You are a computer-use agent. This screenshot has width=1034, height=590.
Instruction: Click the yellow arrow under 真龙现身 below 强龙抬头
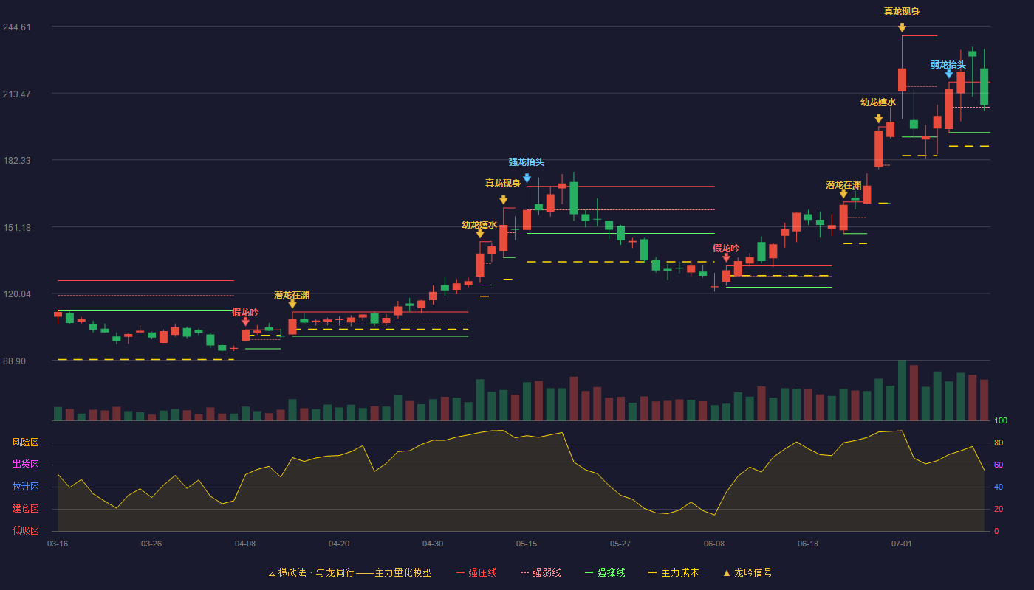pos(503,200)
